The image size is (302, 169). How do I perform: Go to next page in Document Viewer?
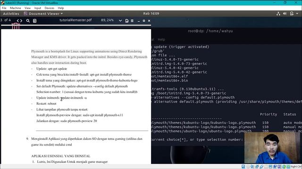pos(21,21)
